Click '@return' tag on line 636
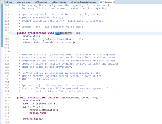The image size is (162, 124). click(x=27, y=88)
